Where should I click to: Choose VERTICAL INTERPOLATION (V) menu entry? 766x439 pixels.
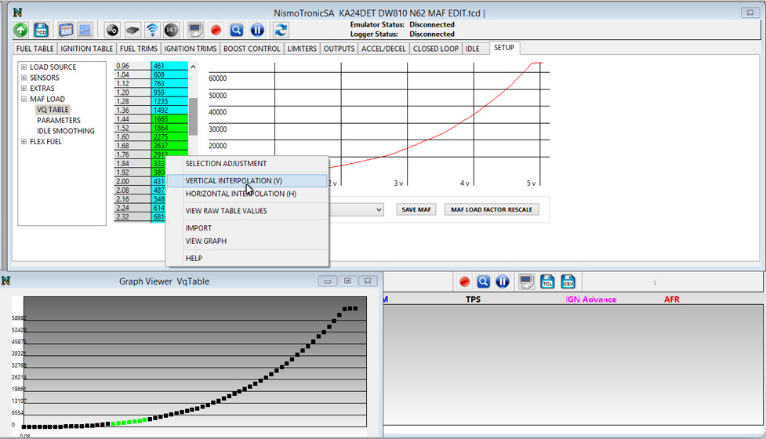(247, 180)
